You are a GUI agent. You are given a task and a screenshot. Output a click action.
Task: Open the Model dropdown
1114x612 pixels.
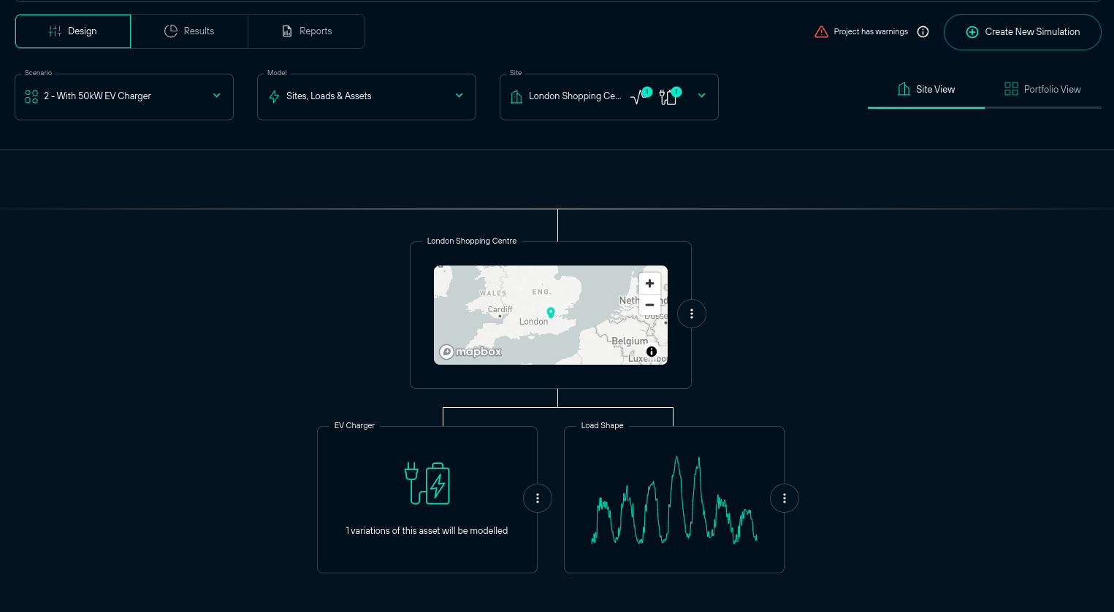[367, 96]
